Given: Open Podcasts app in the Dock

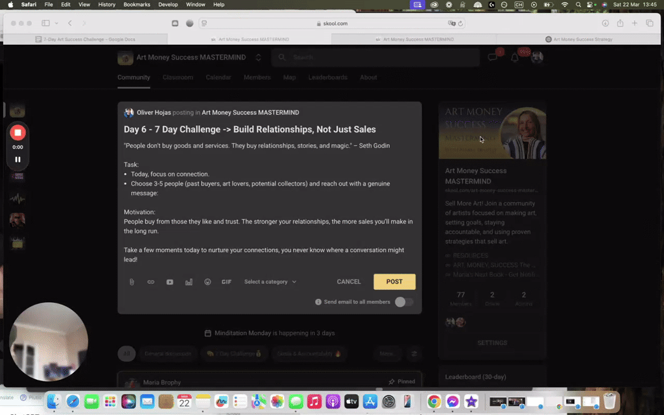Looking at the screenshot, I should (x=333, y=401).
